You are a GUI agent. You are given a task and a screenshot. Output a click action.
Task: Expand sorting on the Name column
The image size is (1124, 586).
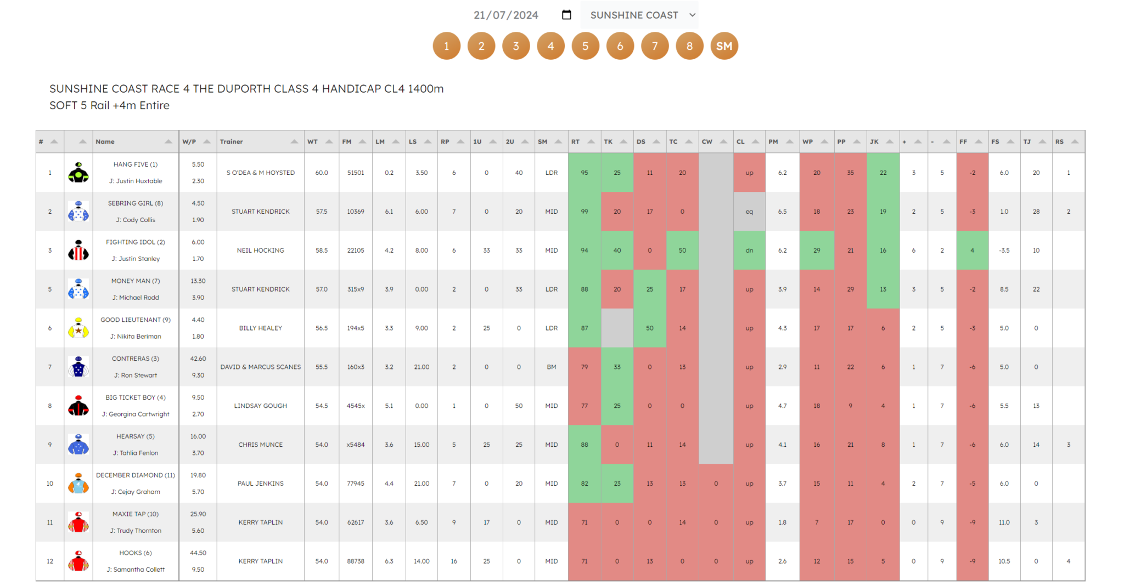tap(167, 141)
